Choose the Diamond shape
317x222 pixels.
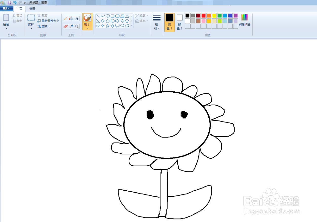tap(103, 21)
